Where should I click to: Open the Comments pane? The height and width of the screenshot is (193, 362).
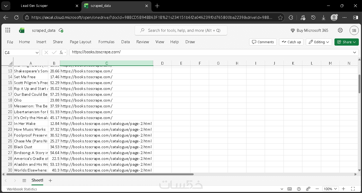(263, 42)
